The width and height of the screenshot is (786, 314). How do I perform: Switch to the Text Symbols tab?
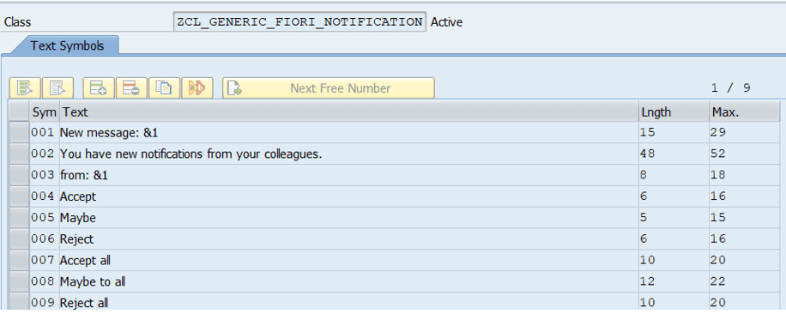[67, 45]
